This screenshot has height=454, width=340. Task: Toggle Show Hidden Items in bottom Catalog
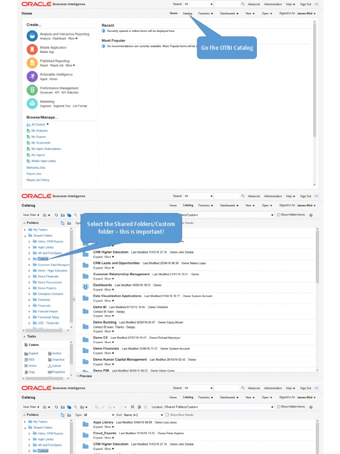coord(279,407)
